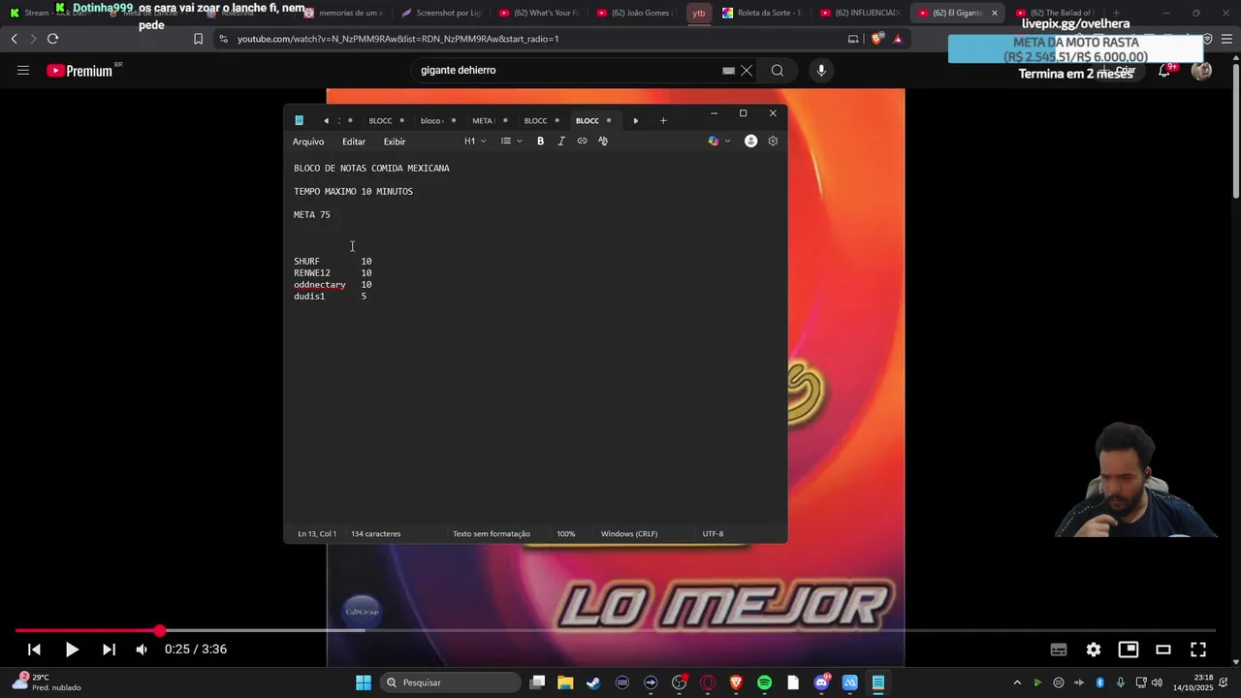Start YouTube voice search microphone
The width and height of the screenshot is (1241, 698).
click(821, 71)
